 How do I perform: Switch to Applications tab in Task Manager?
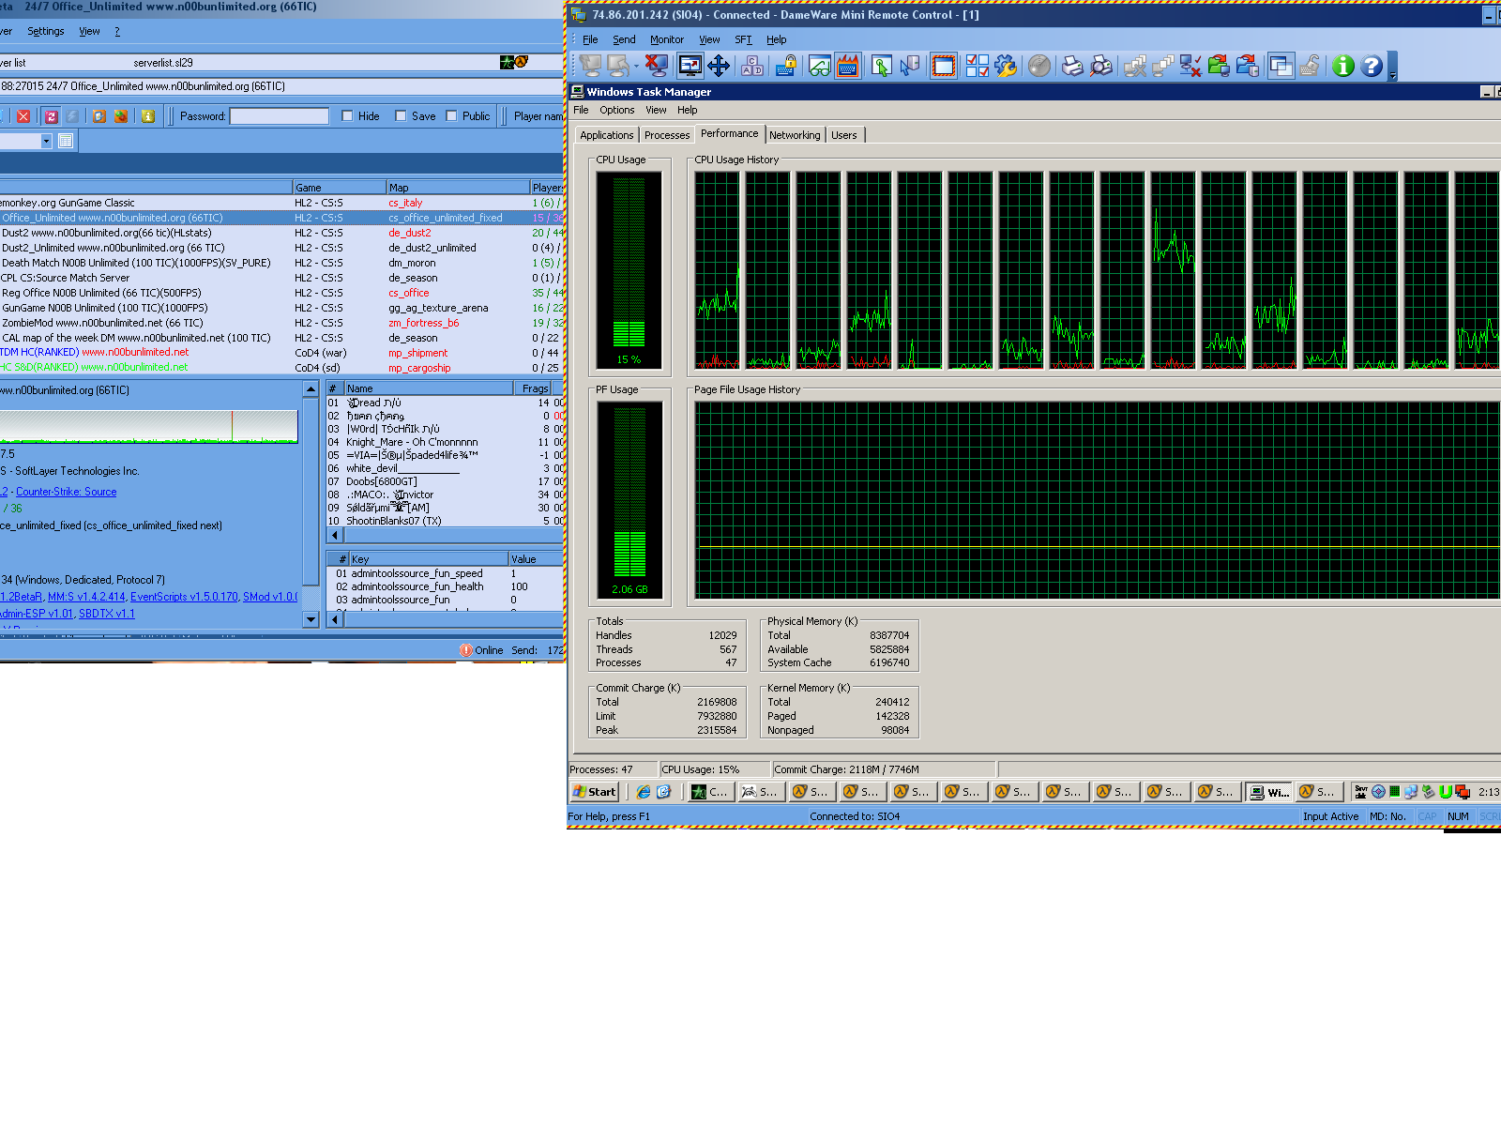[x=607, y=135]
